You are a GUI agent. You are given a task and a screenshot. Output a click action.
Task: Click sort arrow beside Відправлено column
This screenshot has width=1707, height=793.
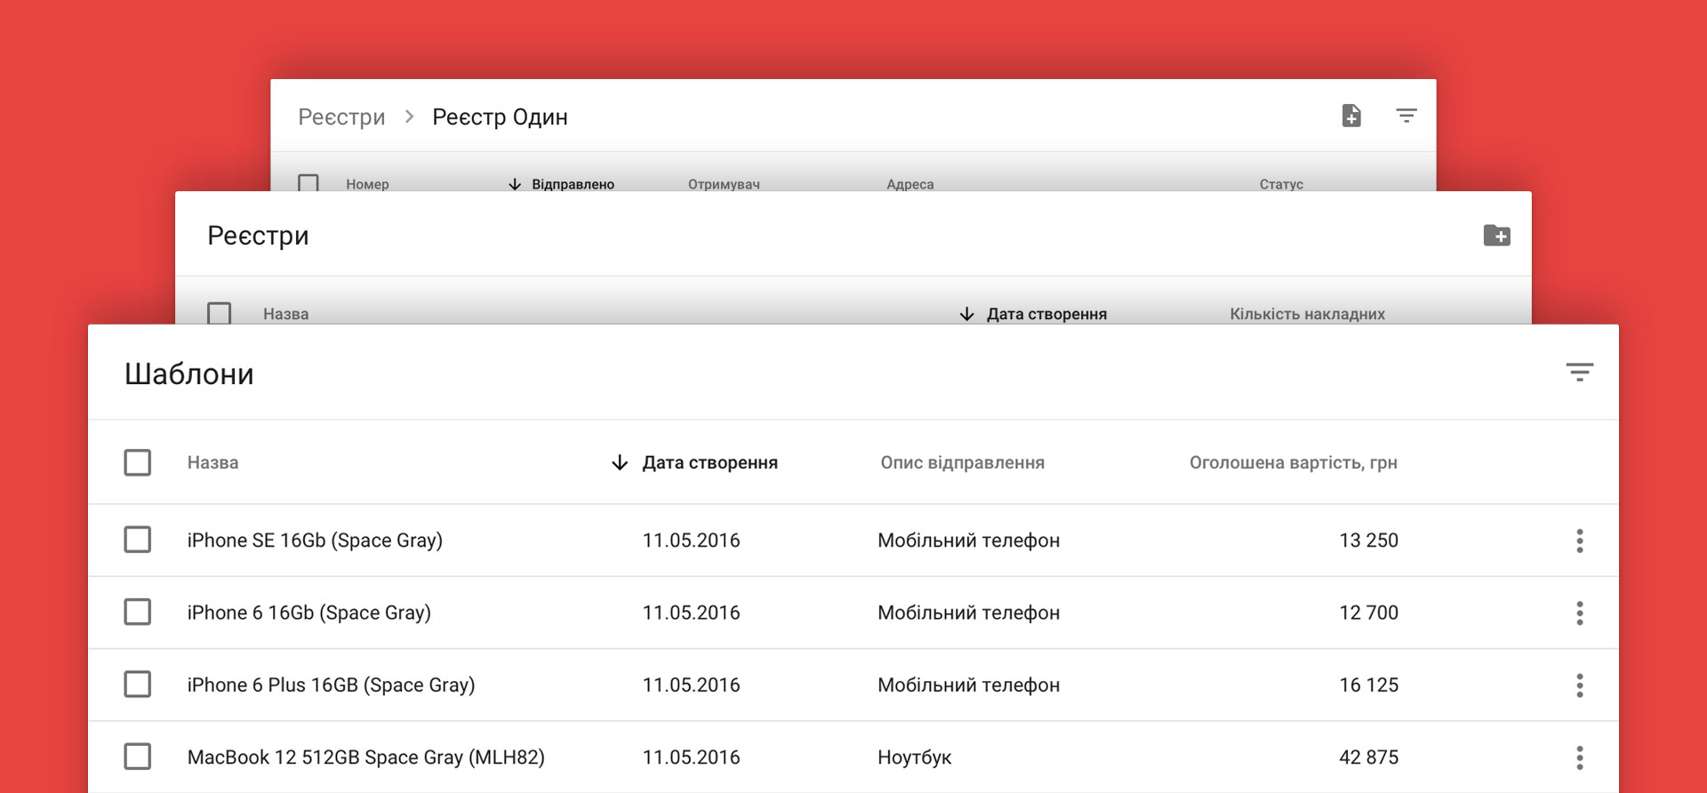(x=515, y=184)
